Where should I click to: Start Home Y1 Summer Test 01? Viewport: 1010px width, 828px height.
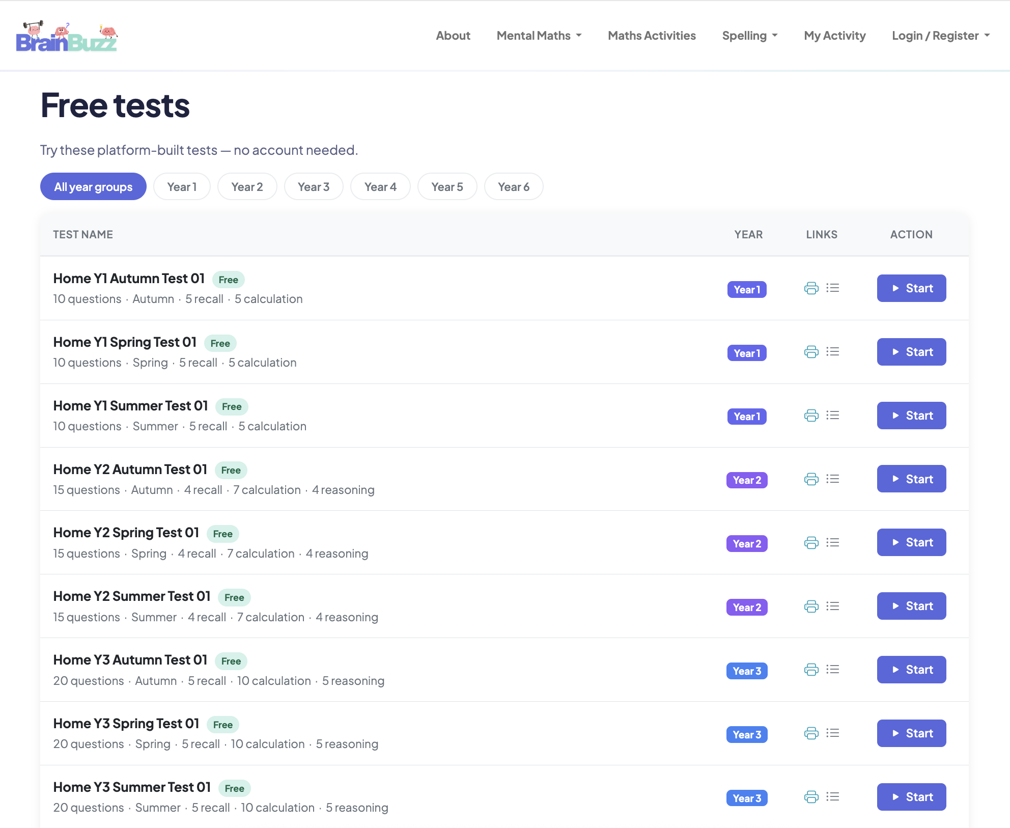pos(911,416)
